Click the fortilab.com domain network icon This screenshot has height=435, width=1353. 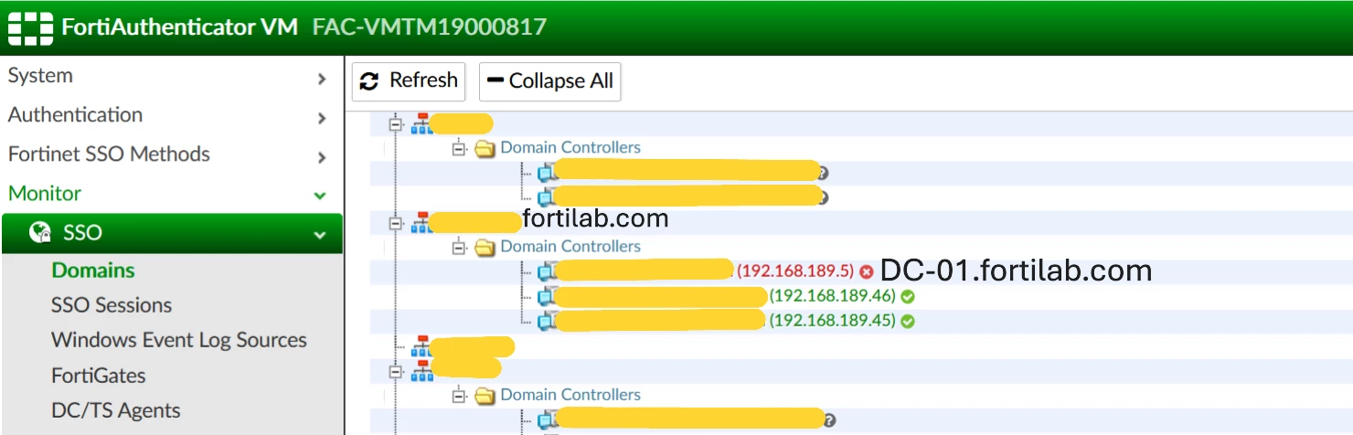point(421,222)
